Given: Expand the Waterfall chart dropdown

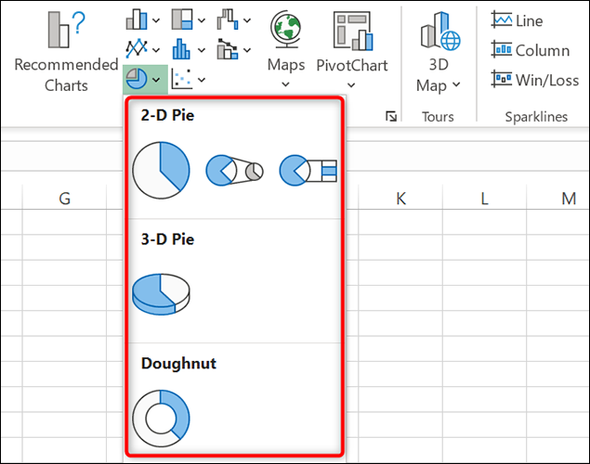Looking at the screenshot, I should click(234, 19).
